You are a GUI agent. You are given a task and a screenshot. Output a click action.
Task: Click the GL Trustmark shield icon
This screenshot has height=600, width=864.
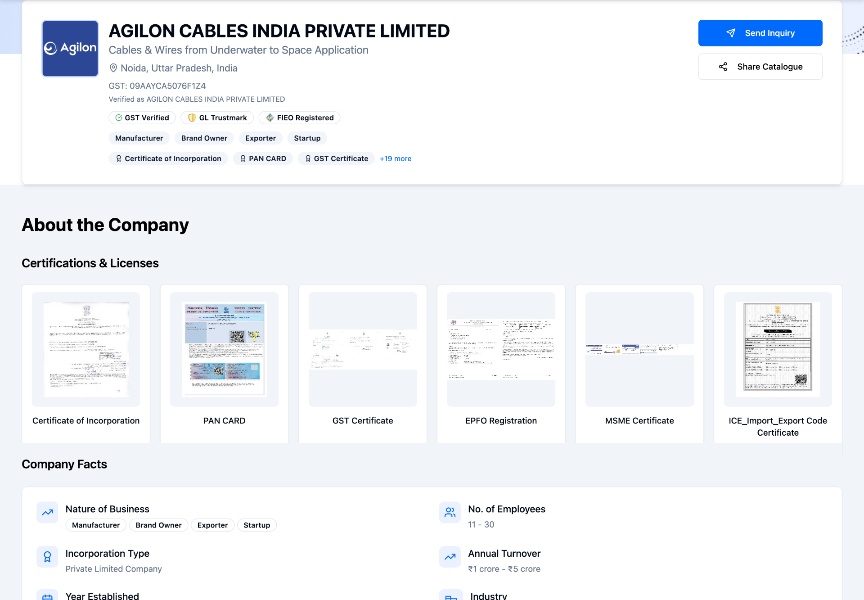[x=192, y=117]
